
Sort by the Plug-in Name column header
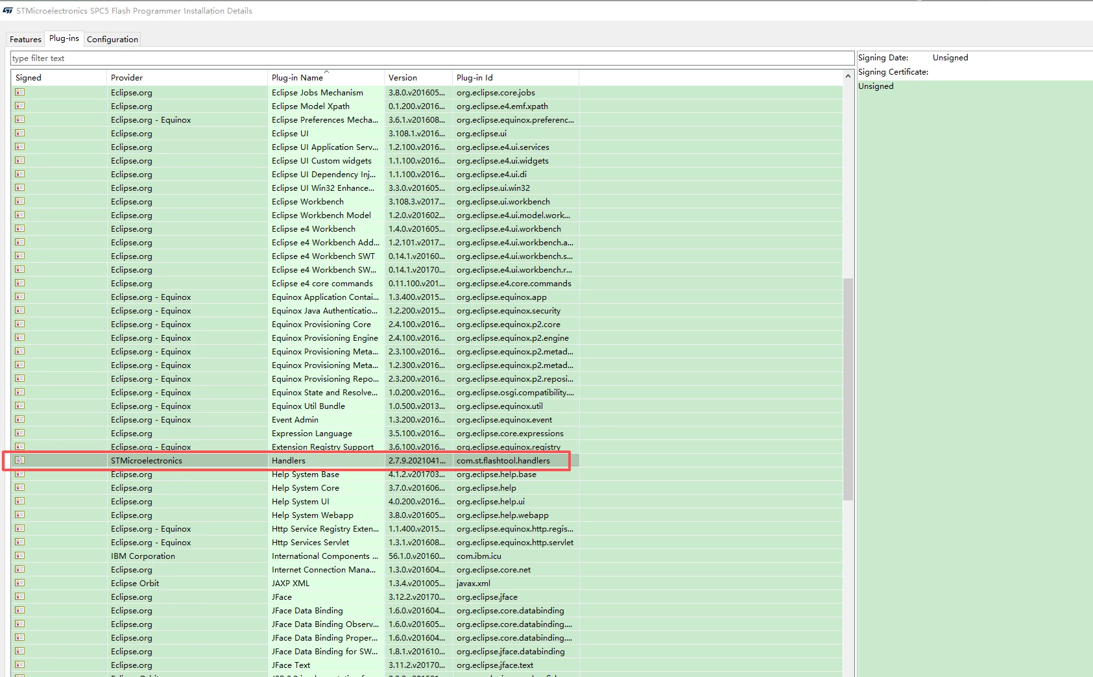coord(326,77)
